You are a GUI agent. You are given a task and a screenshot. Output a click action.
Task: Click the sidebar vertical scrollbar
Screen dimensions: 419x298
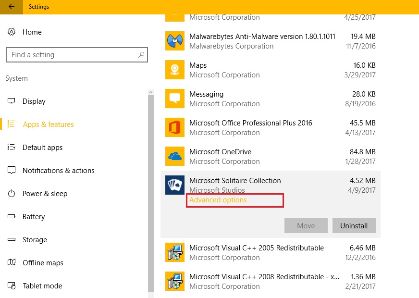tap(151, 192)
